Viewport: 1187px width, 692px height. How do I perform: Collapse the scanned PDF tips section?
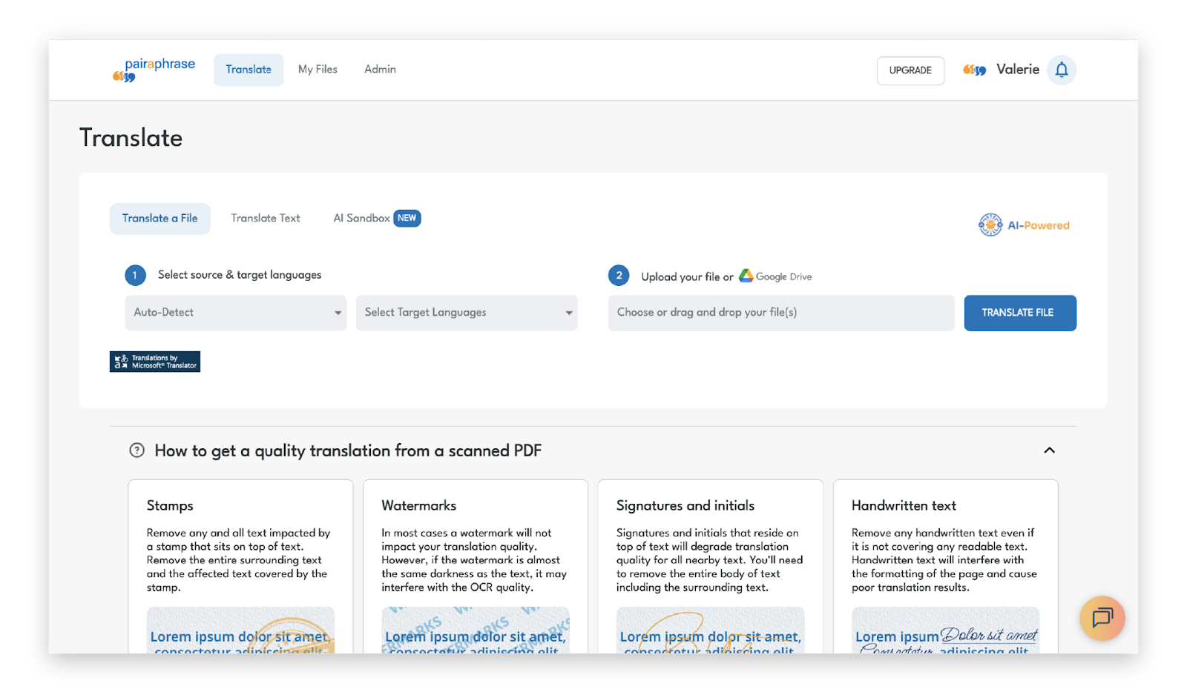(1049, 450)
